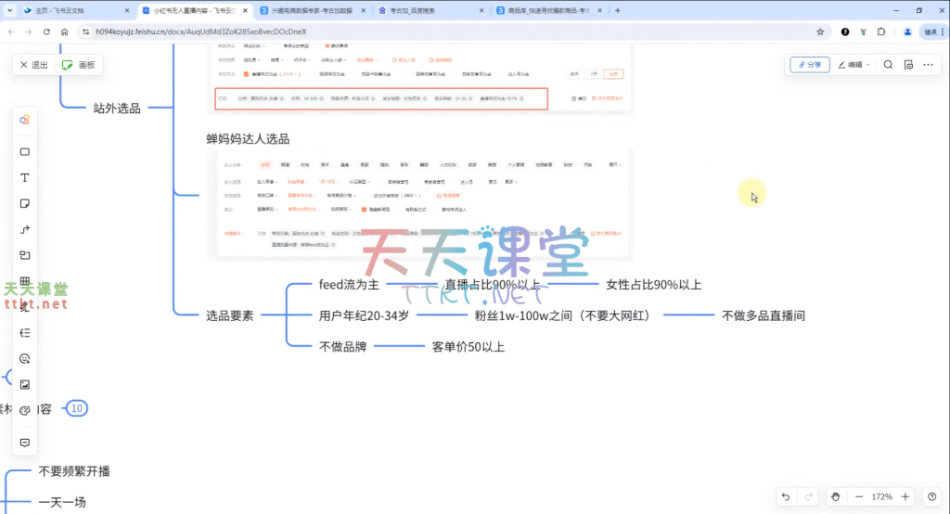
Task: Select the rectangle shape tool
Action: point(25,151)
